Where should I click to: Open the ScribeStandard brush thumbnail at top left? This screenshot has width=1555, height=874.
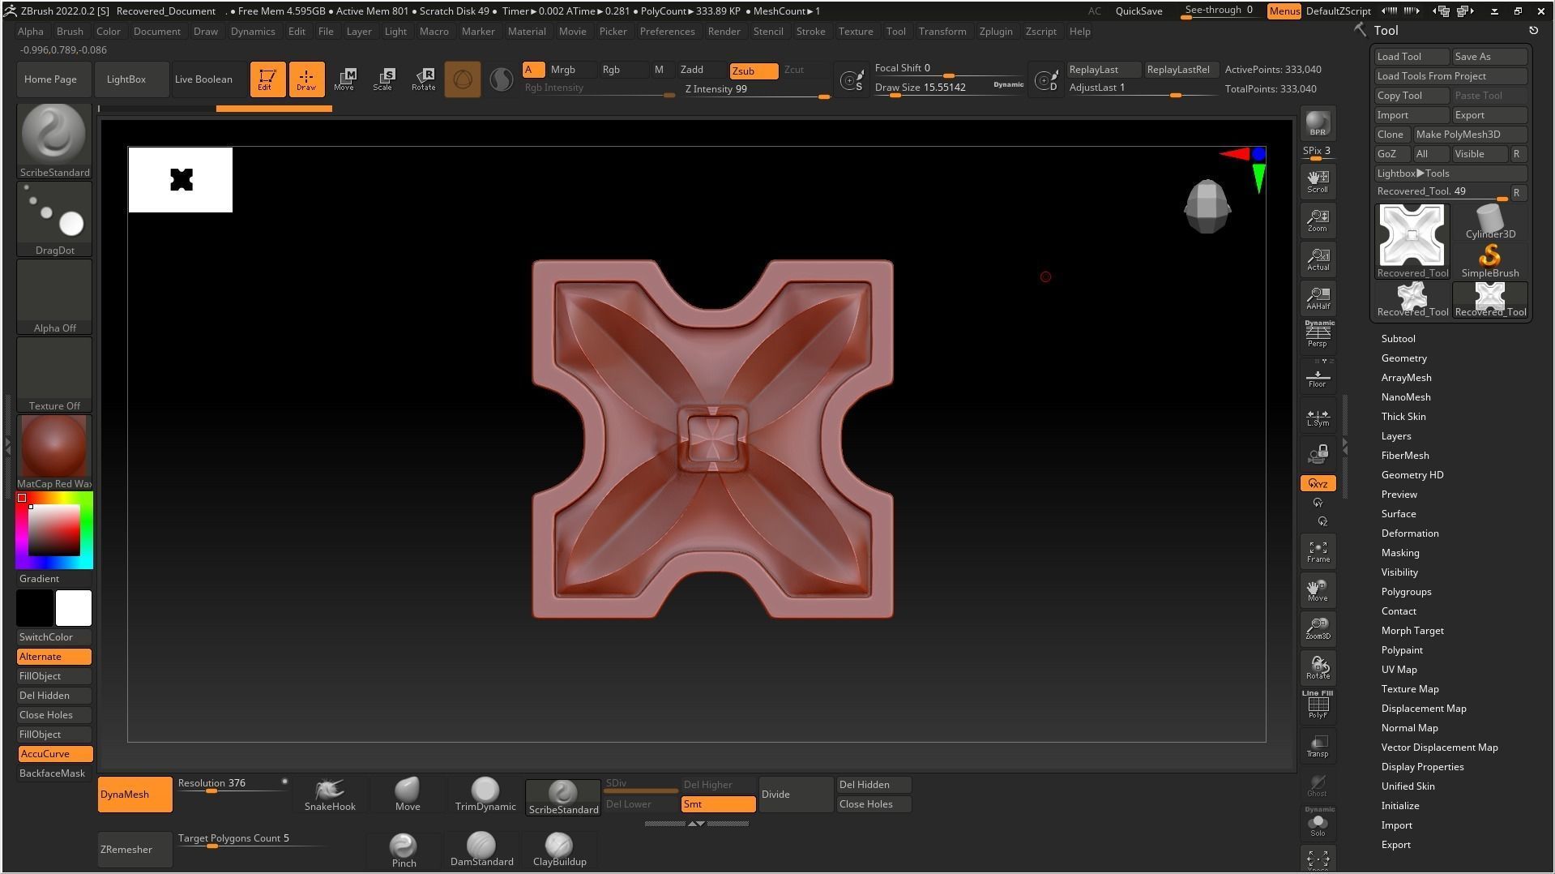[54, 140]
